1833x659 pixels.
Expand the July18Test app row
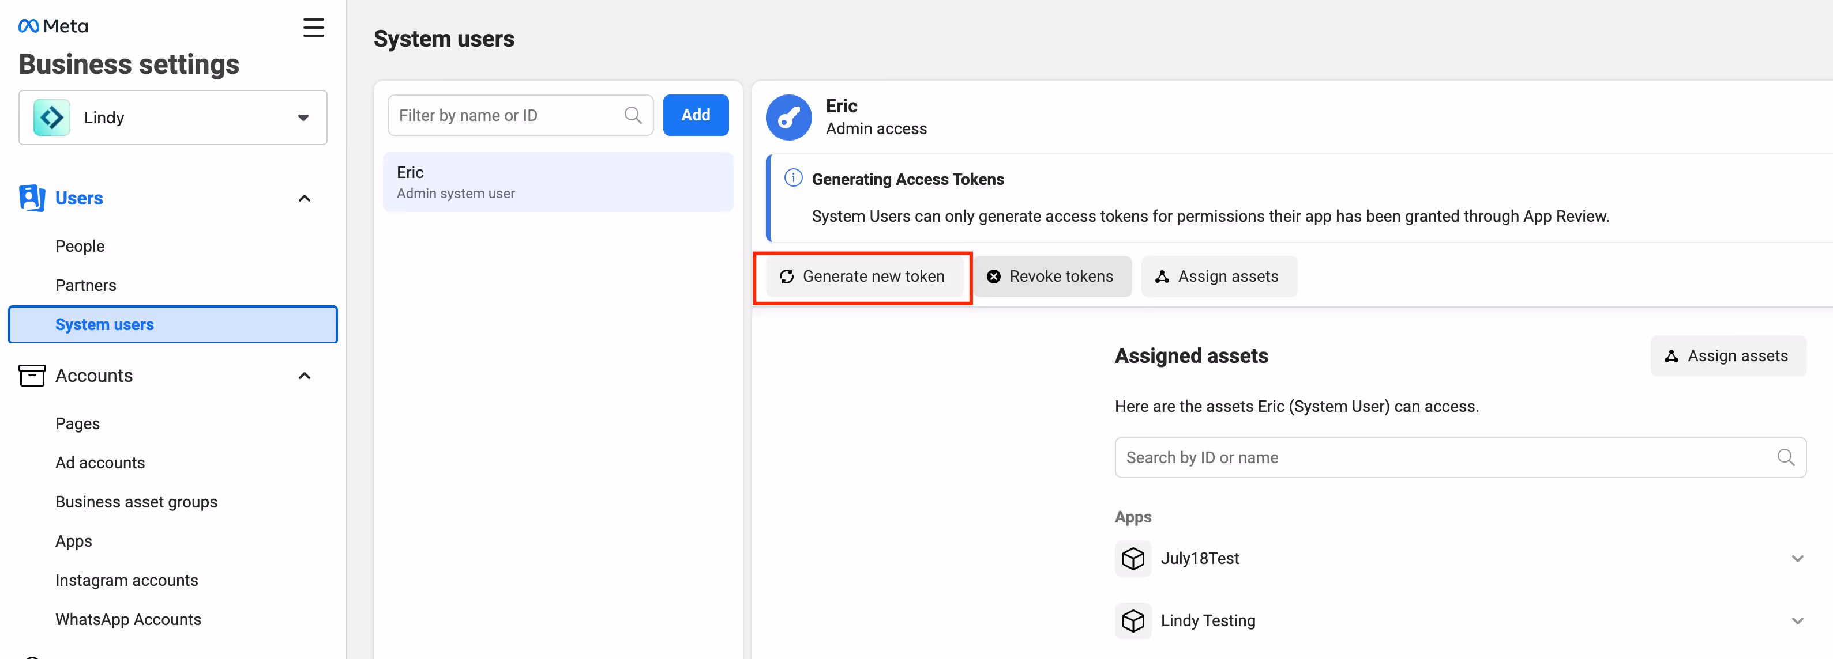pos(1797,559)
